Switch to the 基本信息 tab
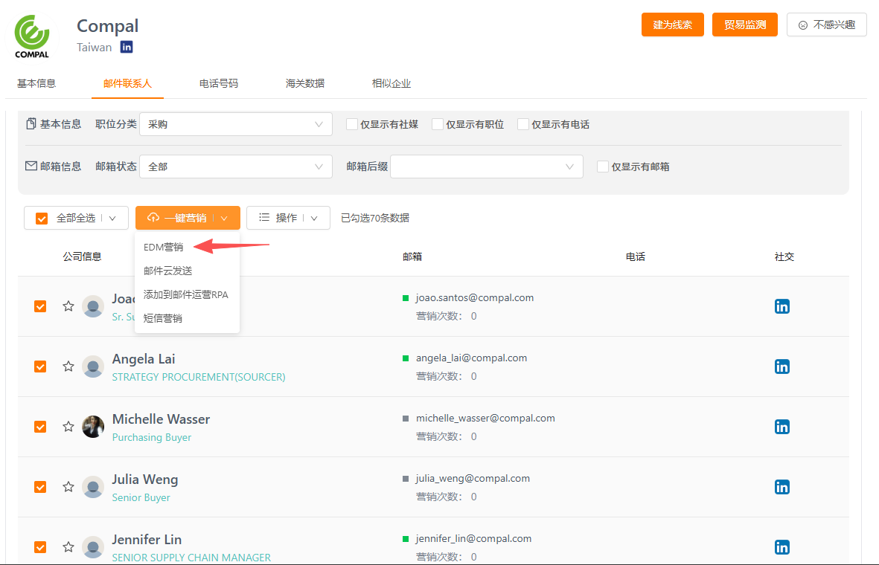 coord(36,83)
